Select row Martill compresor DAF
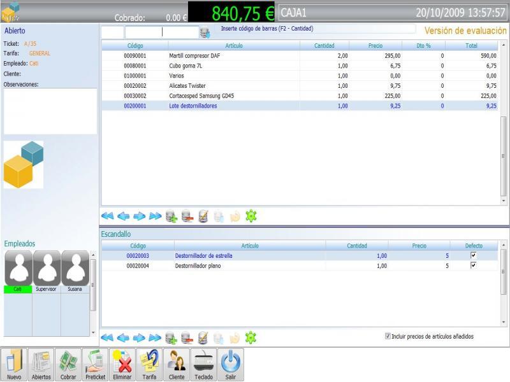 300,56
